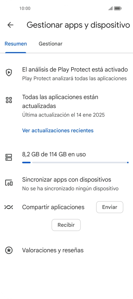
Task: Tap the Play Protect shield icon
Action: [x=9, y=72]
